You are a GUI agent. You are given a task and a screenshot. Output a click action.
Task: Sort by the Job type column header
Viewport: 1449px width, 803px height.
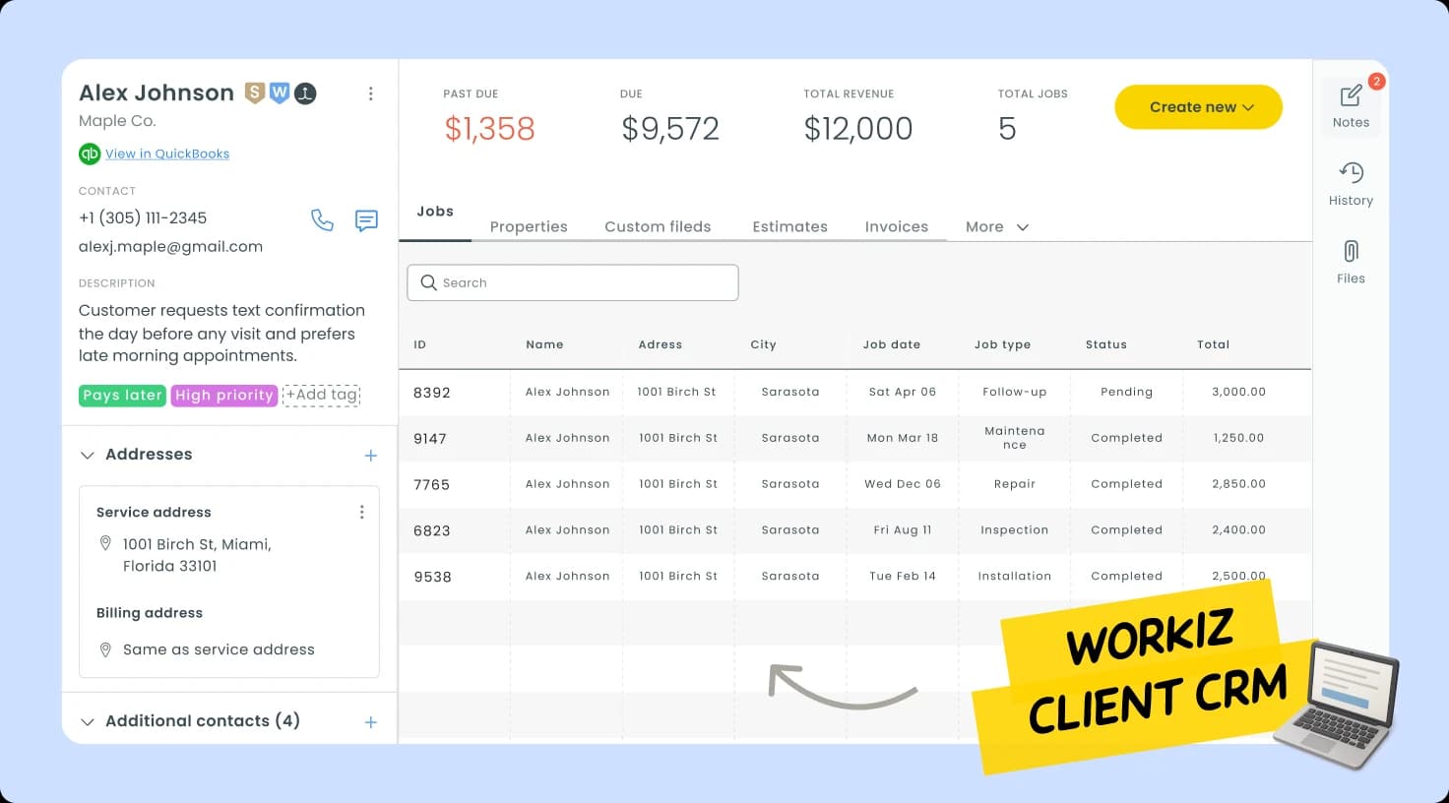1003,344
